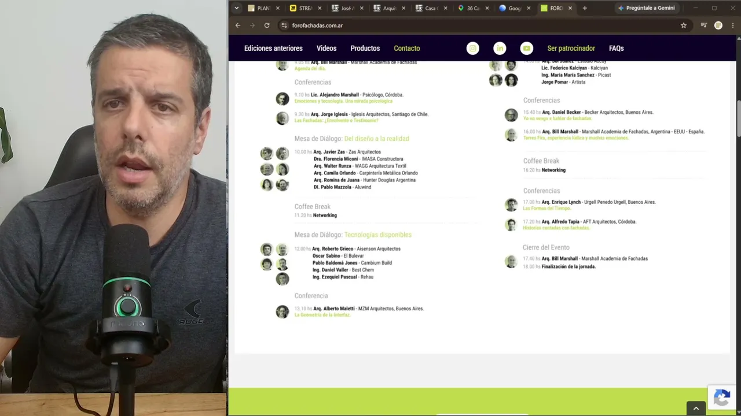Open the Productos menu item
This screenshot has height=416, width=741.
tap(365, 49)
